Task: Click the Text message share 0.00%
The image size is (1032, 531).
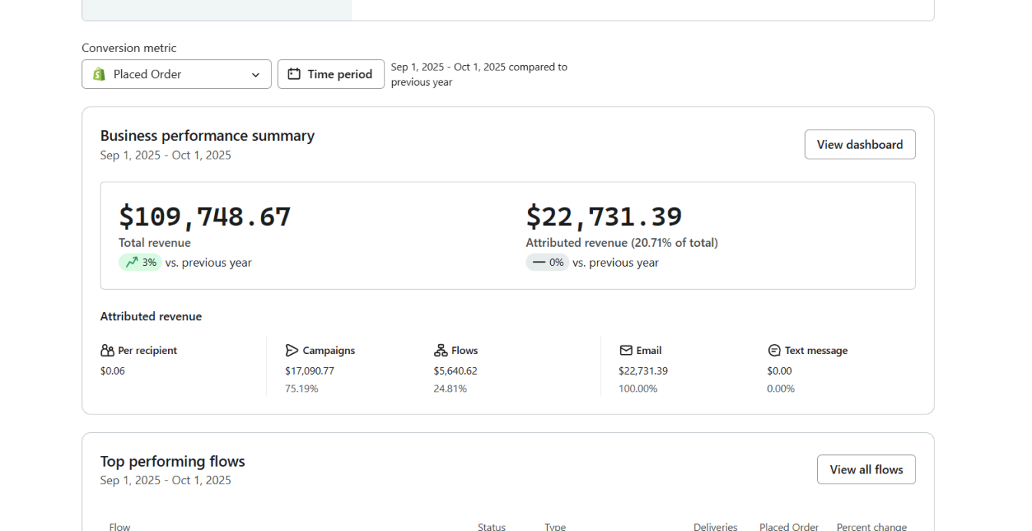Action: click(x=781, y=388)
